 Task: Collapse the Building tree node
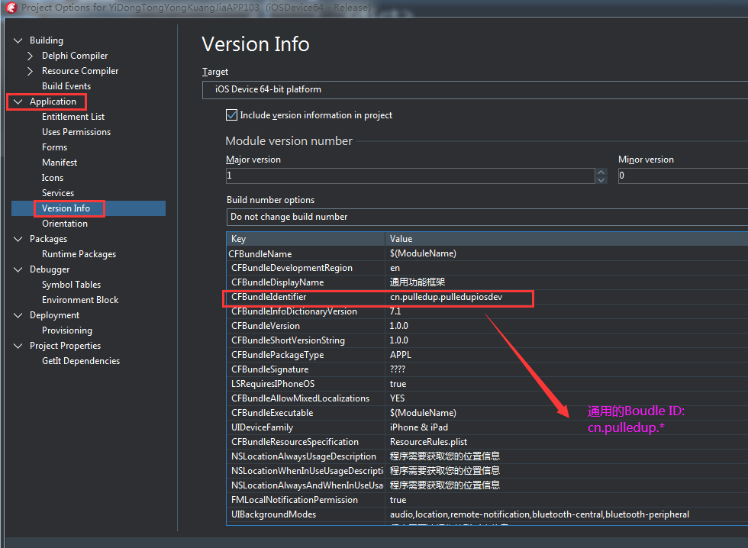coord(18,40)
